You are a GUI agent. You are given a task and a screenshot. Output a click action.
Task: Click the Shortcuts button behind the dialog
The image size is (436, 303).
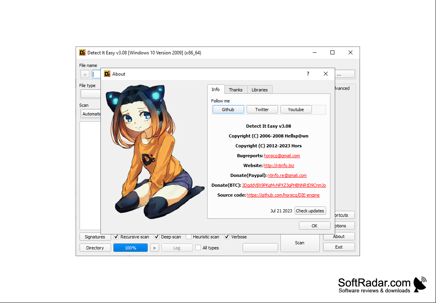click(x=345, y=215)
